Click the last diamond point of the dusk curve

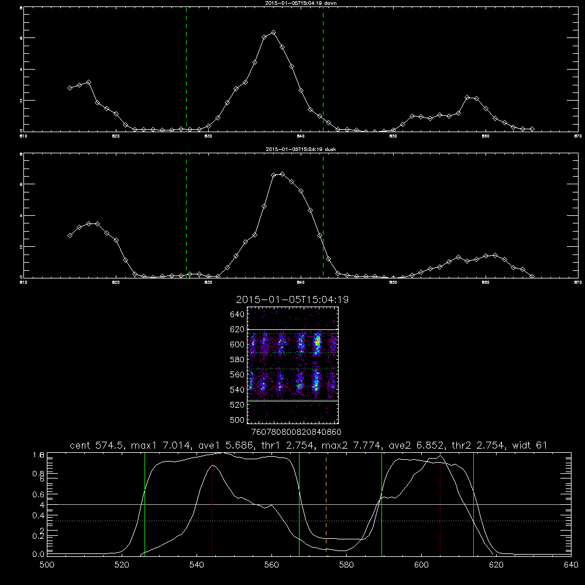click(x=532, y=277)
